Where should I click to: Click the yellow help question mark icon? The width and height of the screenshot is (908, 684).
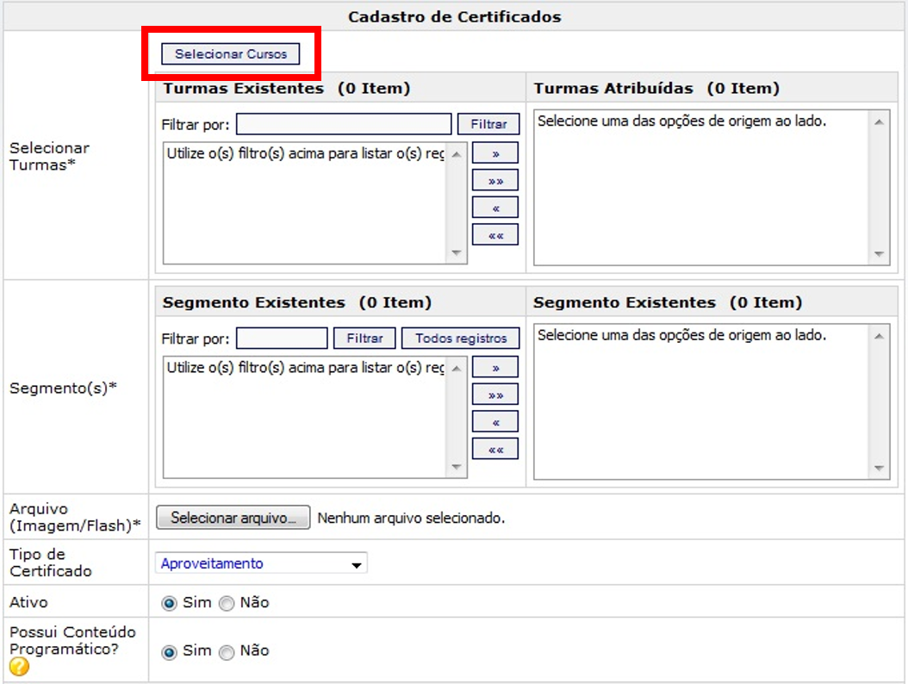[19, 666]
